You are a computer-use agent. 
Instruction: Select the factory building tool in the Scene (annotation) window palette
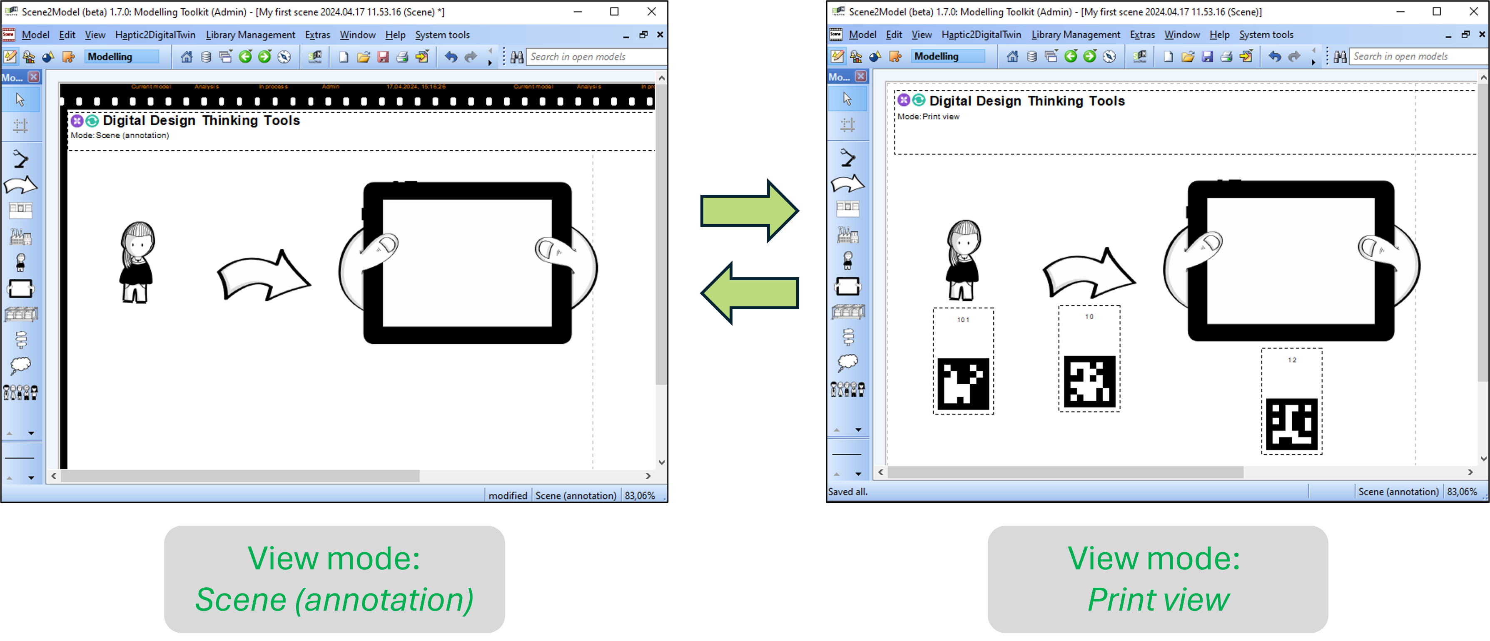[x=20, y=236]
